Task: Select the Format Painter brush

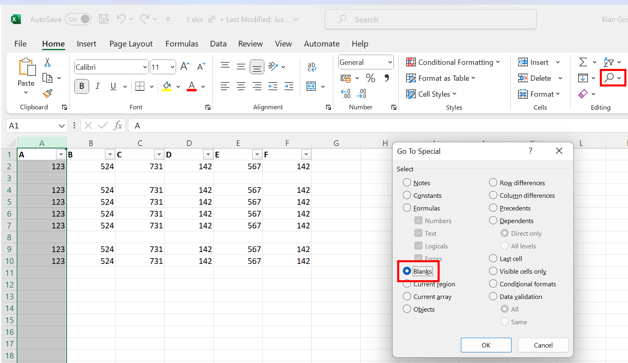Action: [x=47, y=94]
